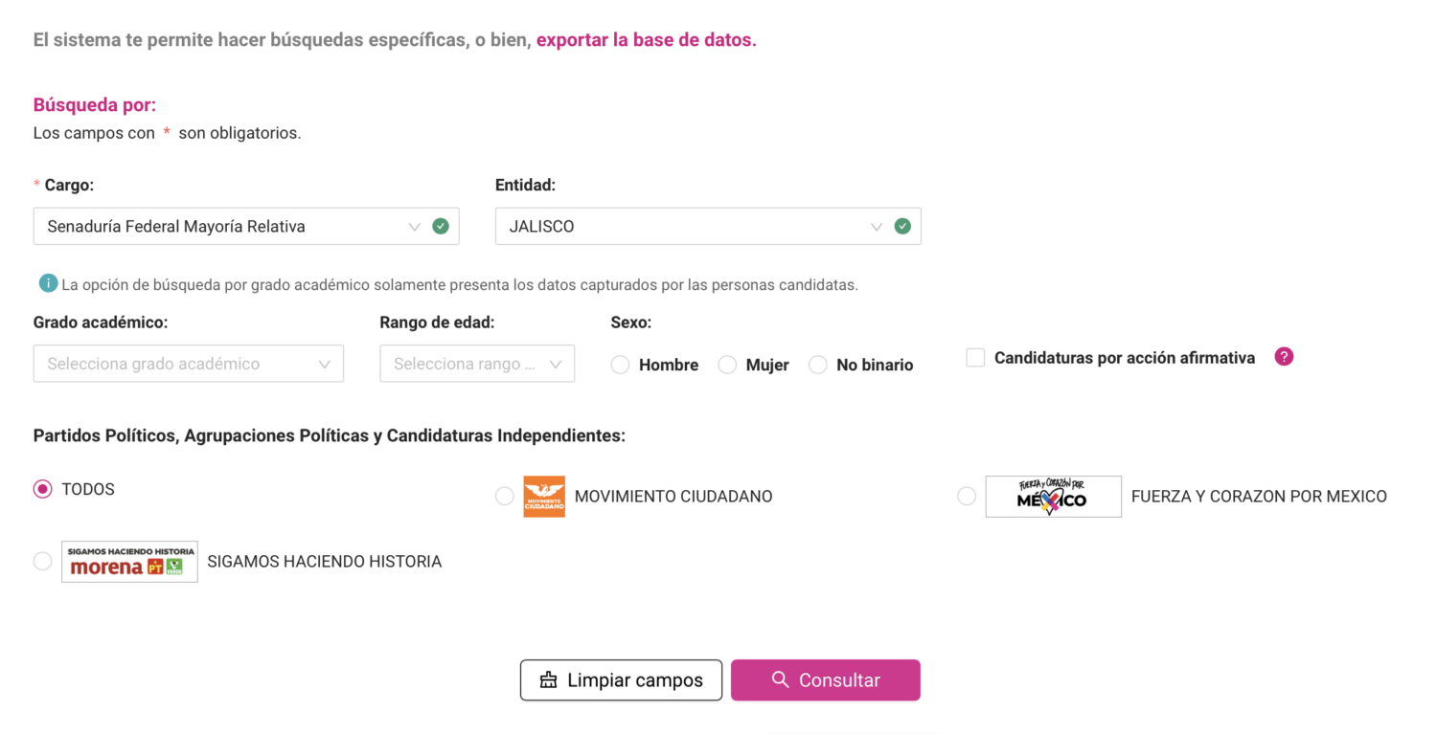Screen dimensions: 1437x734
Task: Select the No binario radio option
Action: [818, 365]
